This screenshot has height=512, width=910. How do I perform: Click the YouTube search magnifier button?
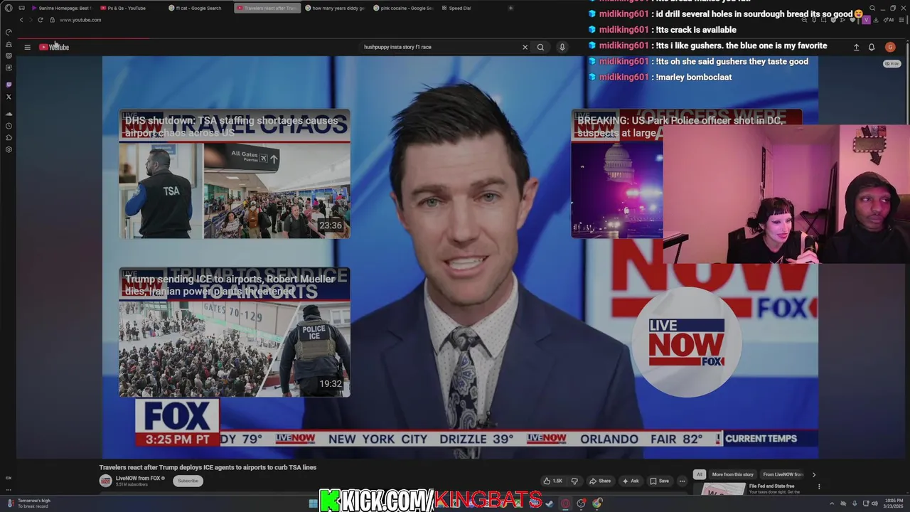pyautogui.click(x=540, y=47)
